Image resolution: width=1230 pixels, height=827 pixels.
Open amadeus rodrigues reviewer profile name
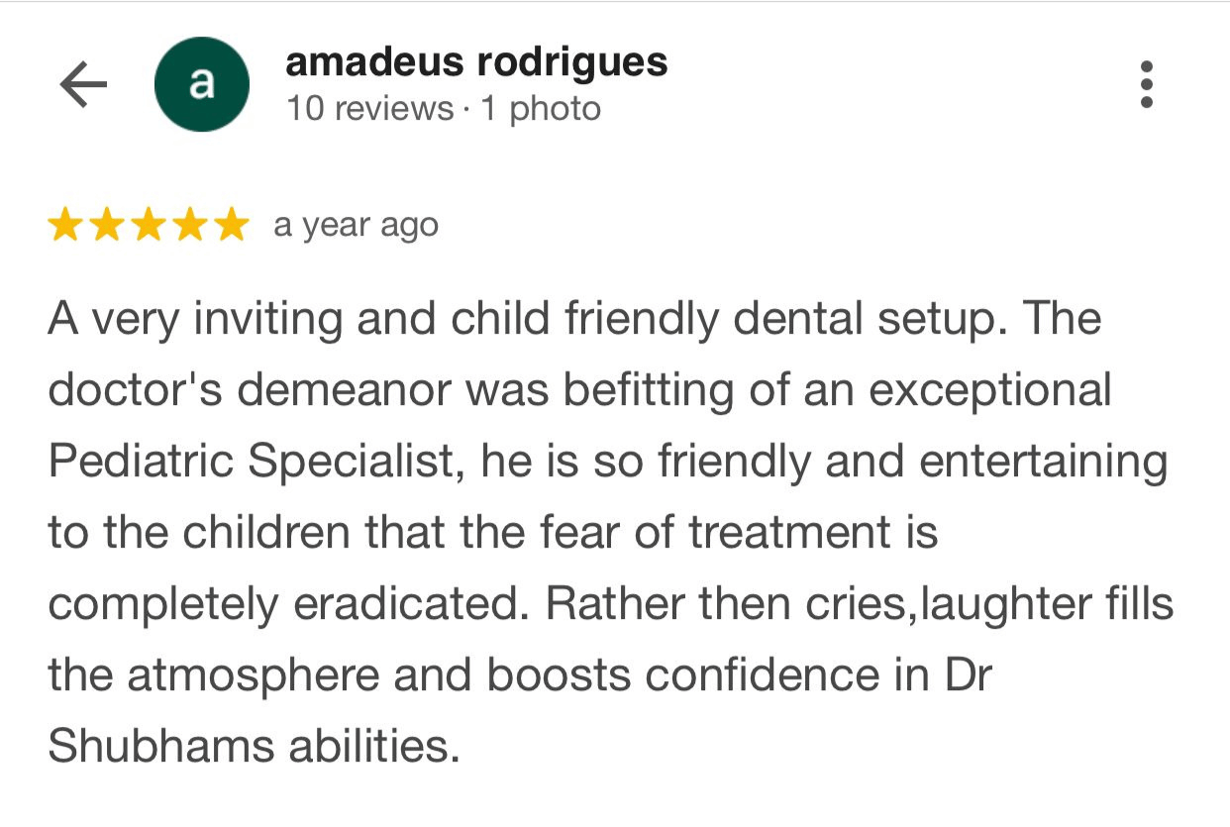click(476, 62)
